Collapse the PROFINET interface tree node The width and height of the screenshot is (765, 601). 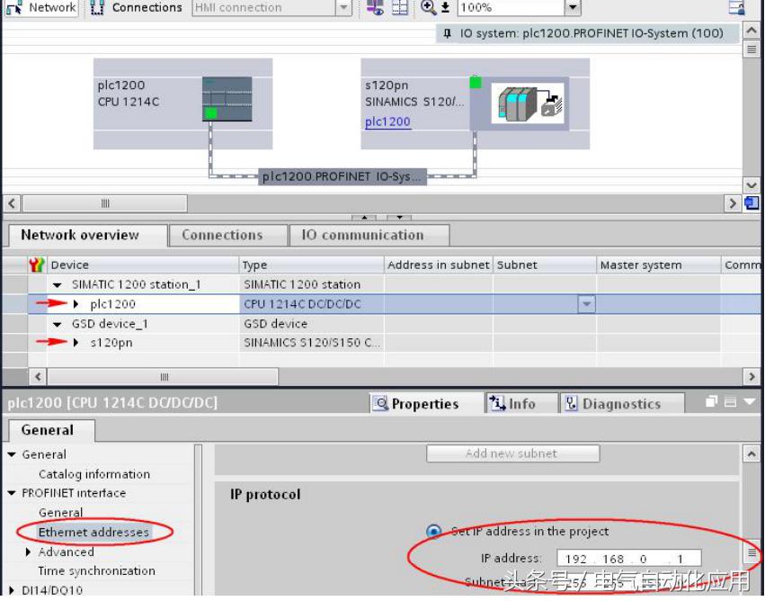tap(12, 493)
